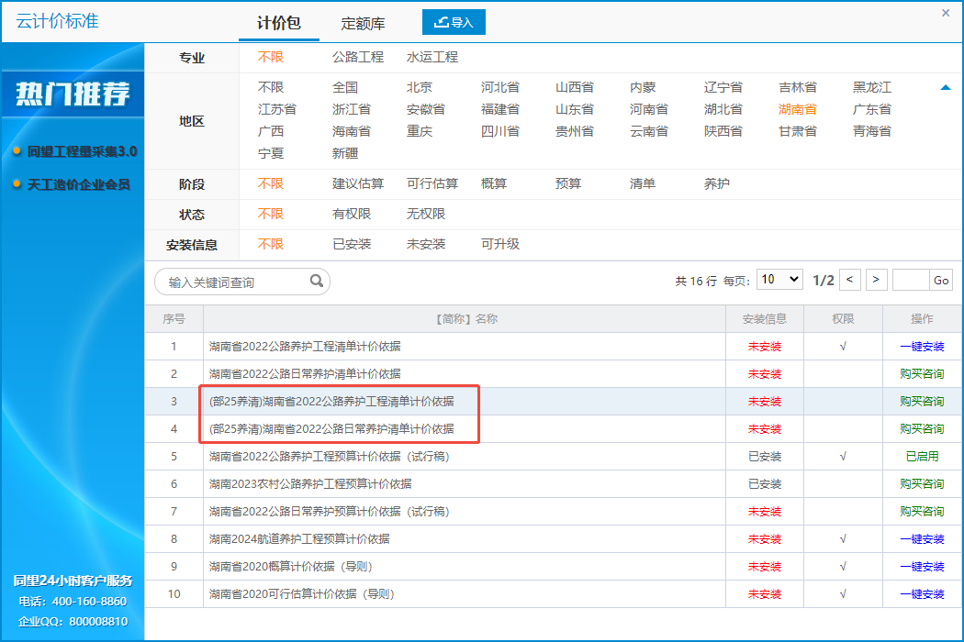Click the Go page jump button
The width and height of the screenshot is (964, 642).
coord(941,281)
